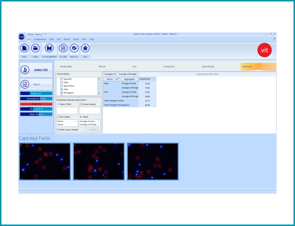
Task: Click the To the database save icon
Action: (49, 48)
